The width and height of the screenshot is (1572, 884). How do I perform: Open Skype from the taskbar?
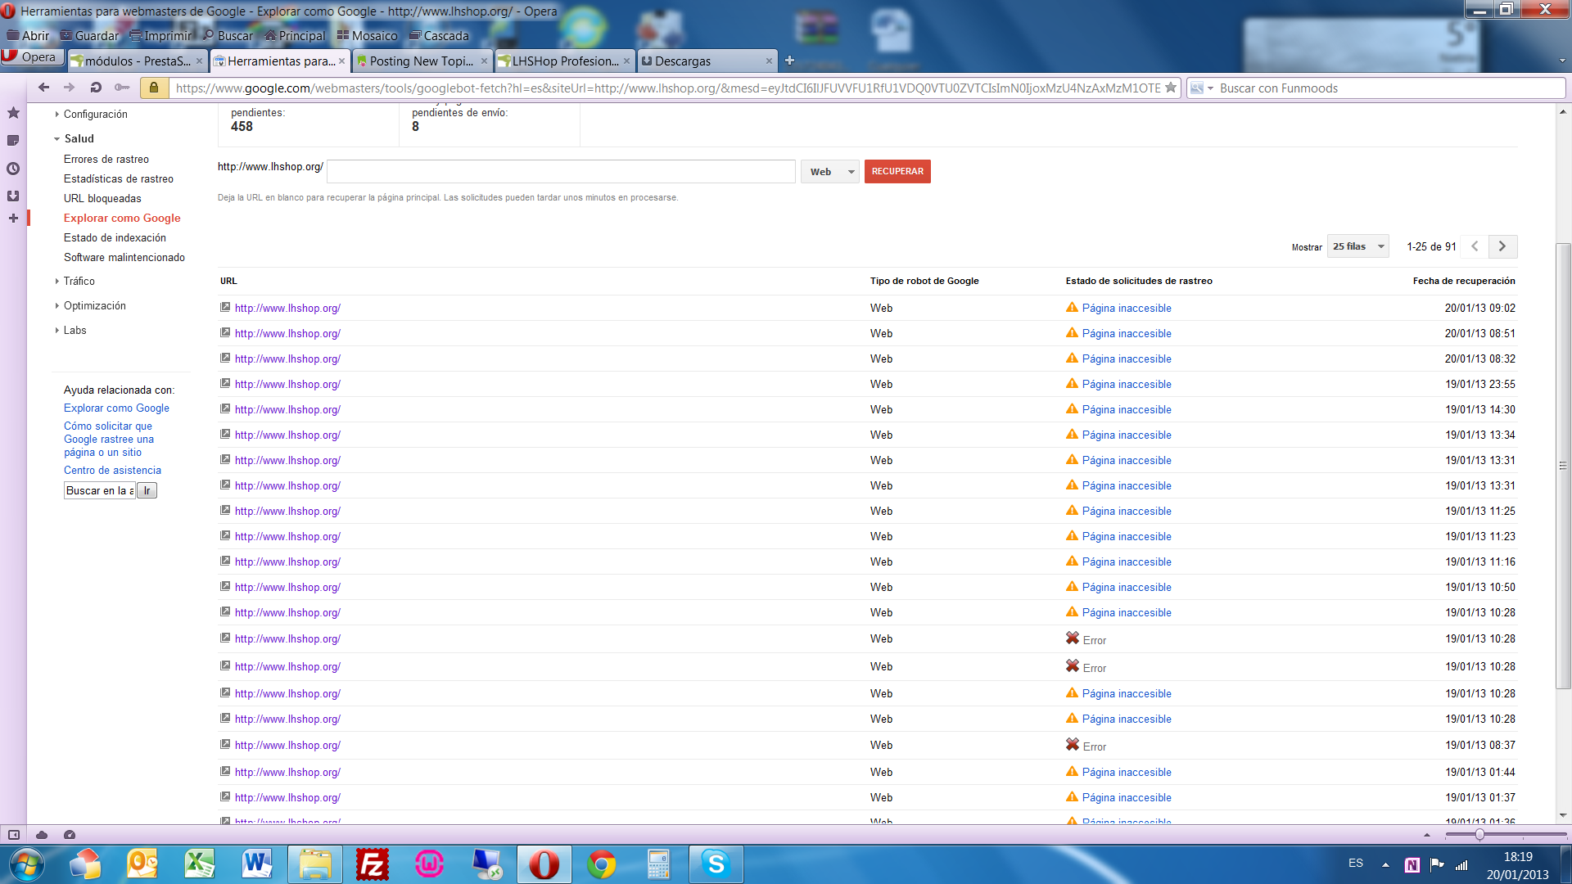click(716, 864)
